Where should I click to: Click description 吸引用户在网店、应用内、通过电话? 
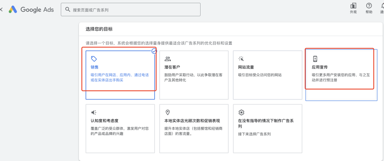tap(119, 77)
